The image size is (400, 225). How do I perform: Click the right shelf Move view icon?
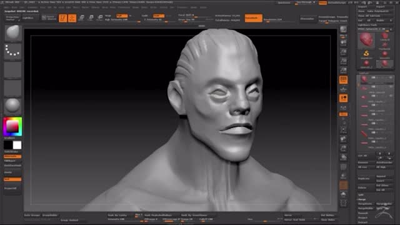click(343, 139)
